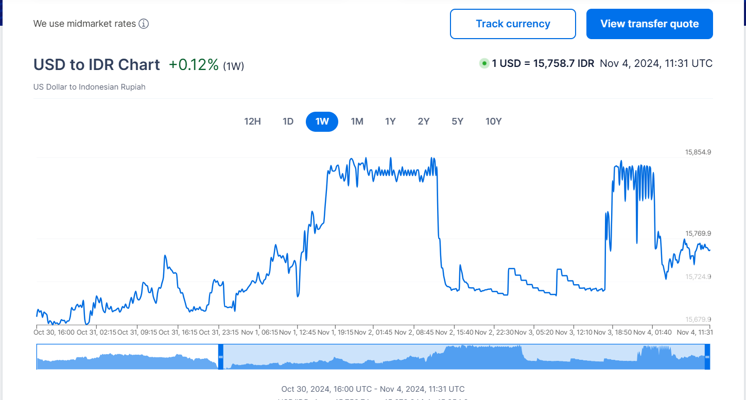Click the midmarket rates info icon

144,24
